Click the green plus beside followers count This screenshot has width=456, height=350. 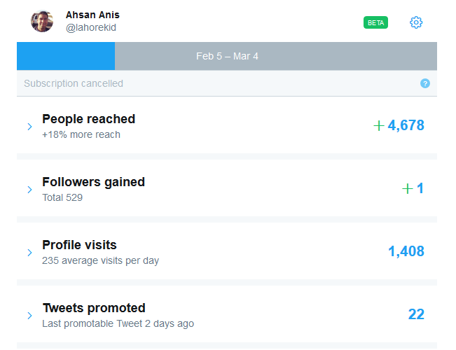408,188
